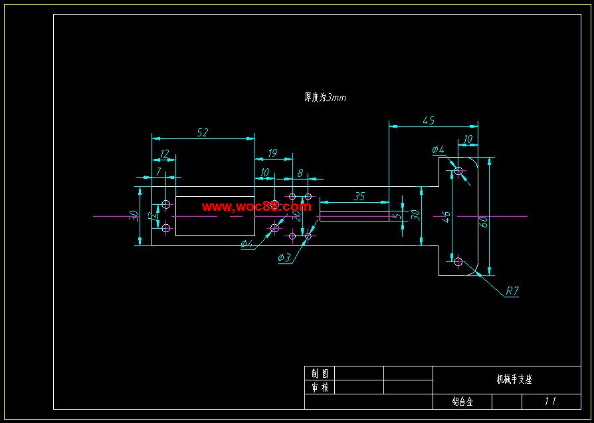594x423 pixels.
Task: Click the horizontal 12 dimension under the 52
Action: coord(164,154)
